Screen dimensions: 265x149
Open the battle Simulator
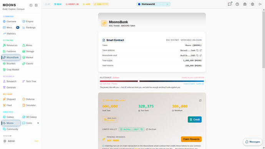[x=29, y=105]
